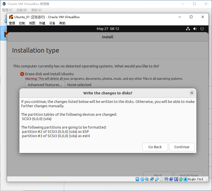Screen dimensions: 212x191
Task: Click the May 27 08:12 clock
Action: tap(108, 29)
